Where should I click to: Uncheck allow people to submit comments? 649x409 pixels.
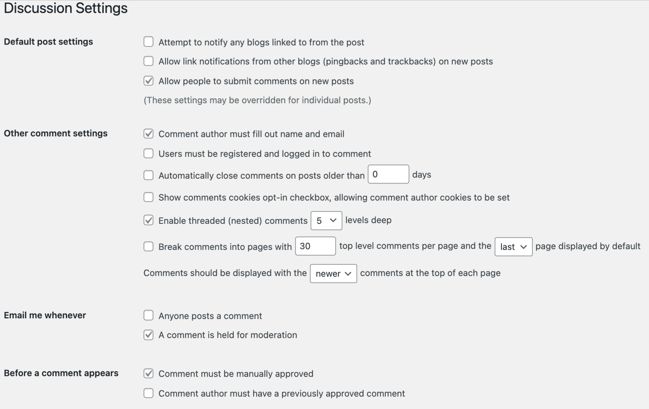pyautogui.click(x=148, y=81)
